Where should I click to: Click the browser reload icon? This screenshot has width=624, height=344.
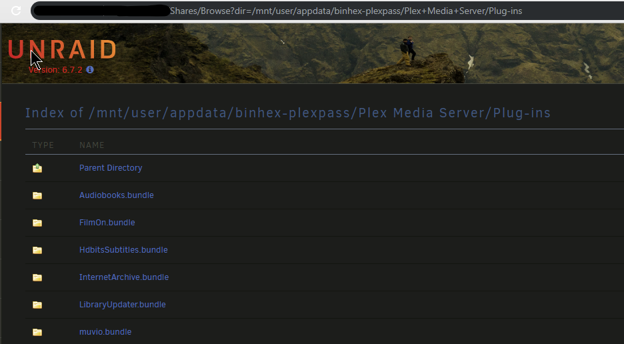point(16,11)
